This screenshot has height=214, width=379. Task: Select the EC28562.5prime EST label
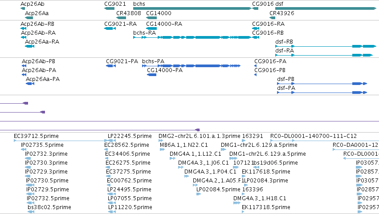point(126,145)
